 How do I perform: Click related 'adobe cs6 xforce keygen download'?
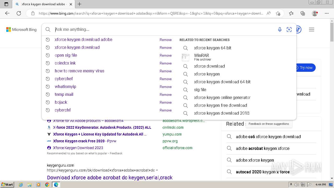coord(268,137)
